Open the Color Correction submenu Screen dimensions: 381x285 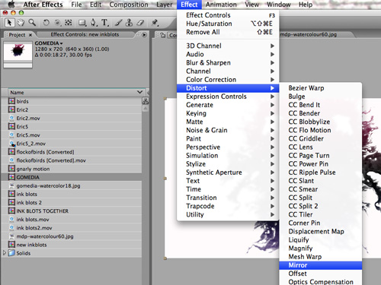228,80
